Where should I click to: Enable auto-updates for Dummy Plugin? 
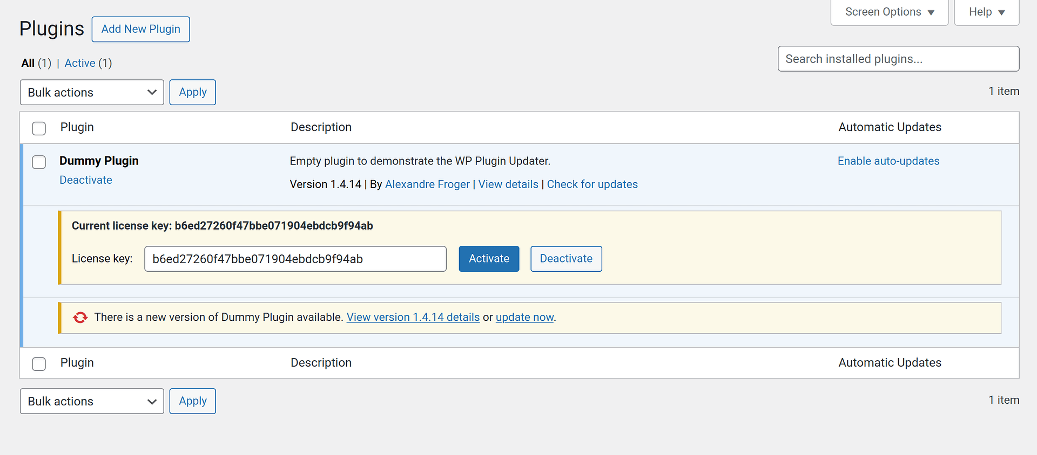[888, 161]
